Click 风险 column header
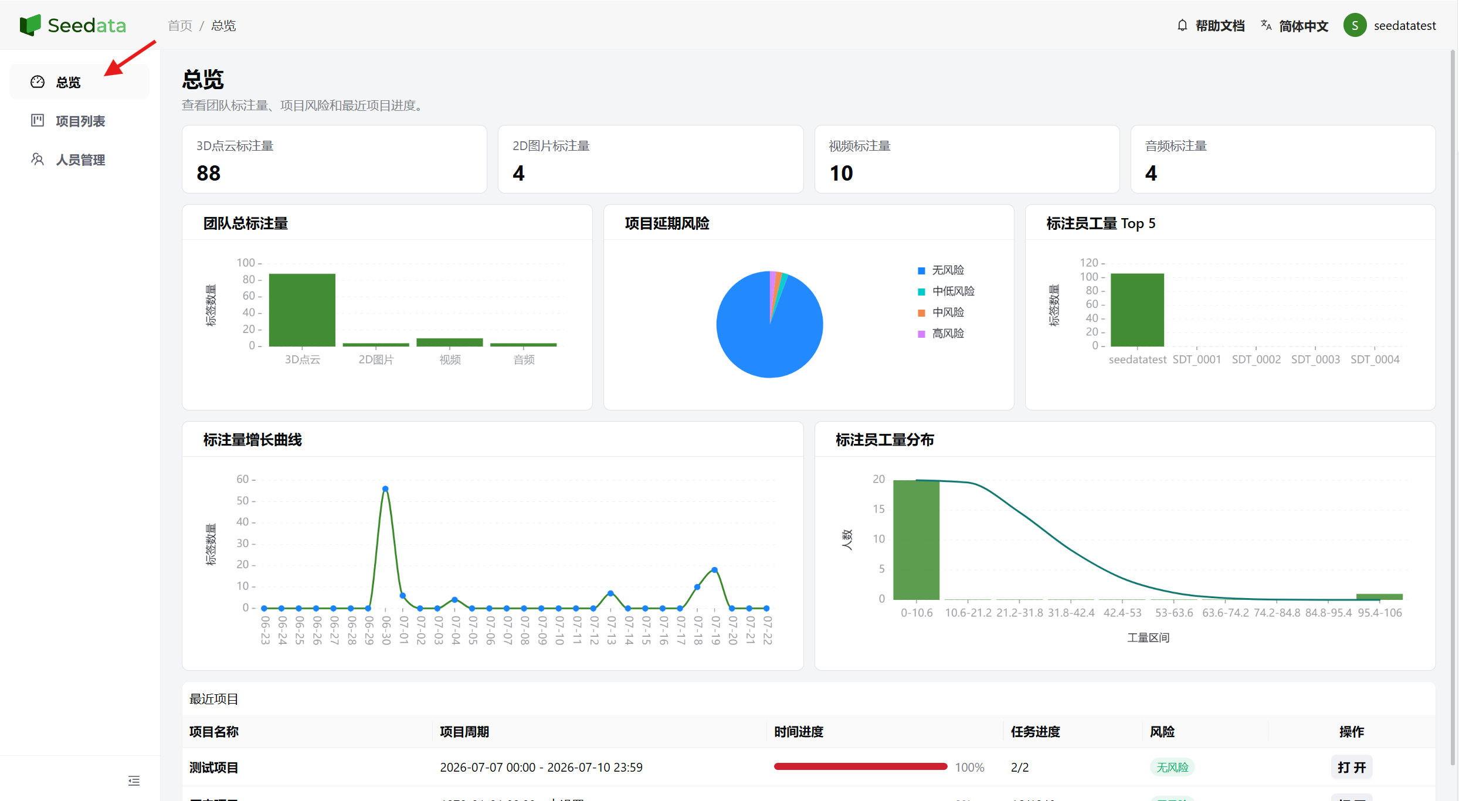The image size is (1459, 801). [1162, 731]
